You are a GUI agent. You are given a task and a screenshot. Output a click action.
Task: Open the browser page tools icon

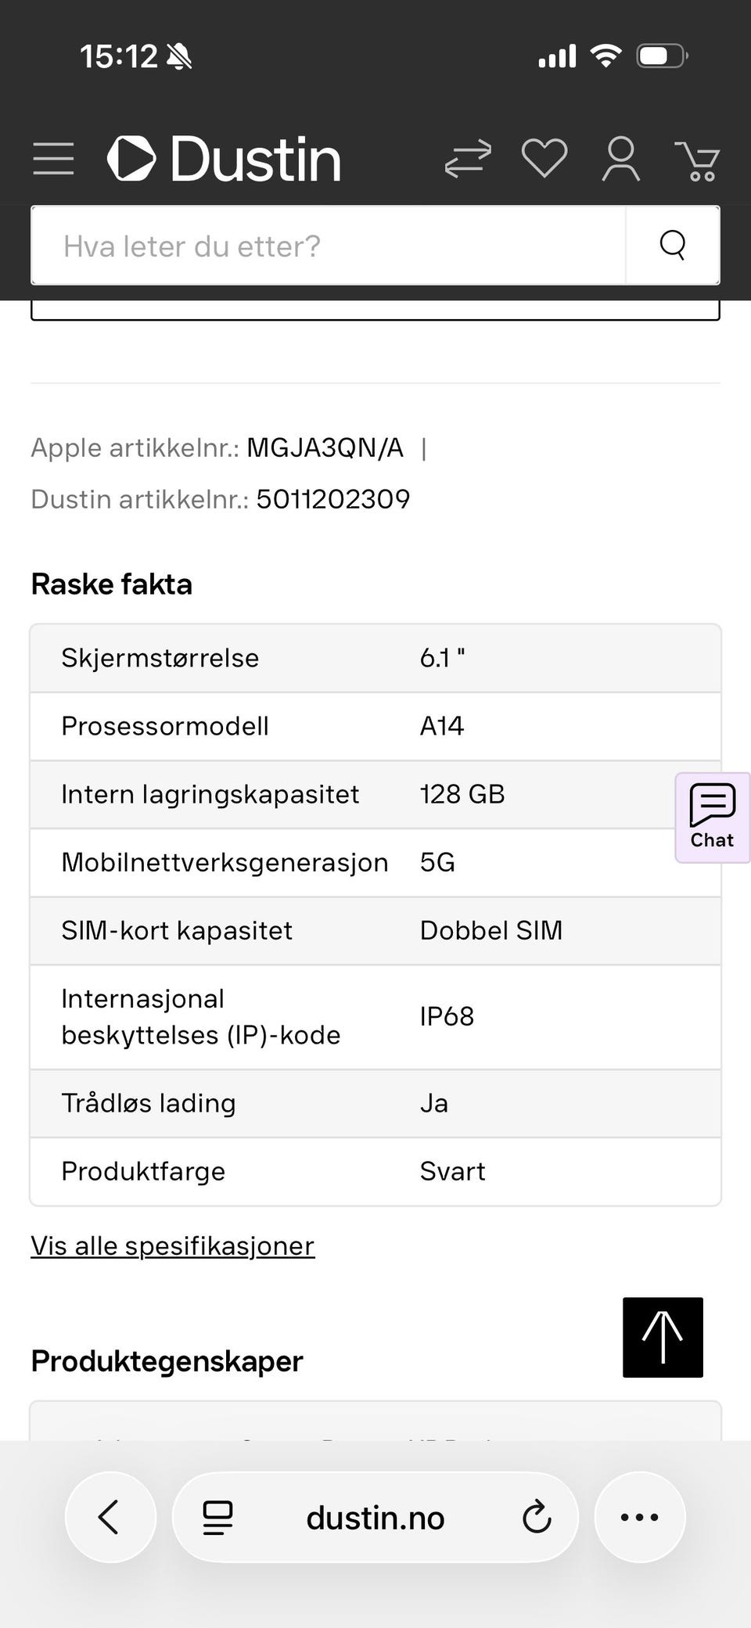tap(218, 1517)
